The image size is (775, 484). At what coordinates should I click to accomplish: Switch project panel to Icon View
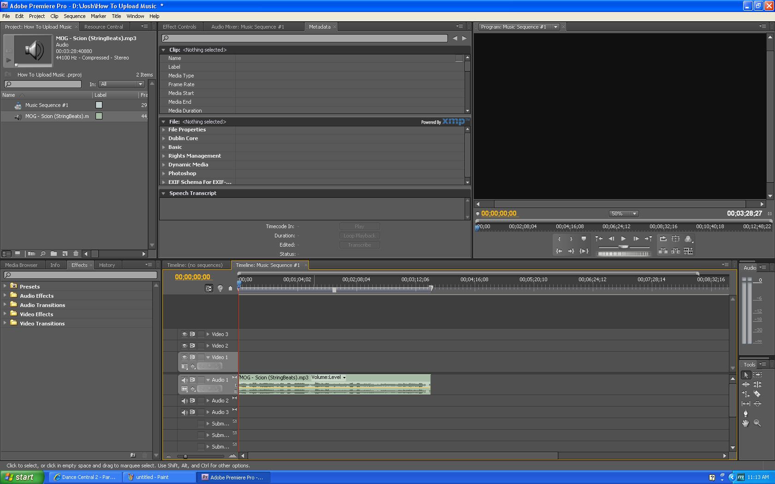18,254
